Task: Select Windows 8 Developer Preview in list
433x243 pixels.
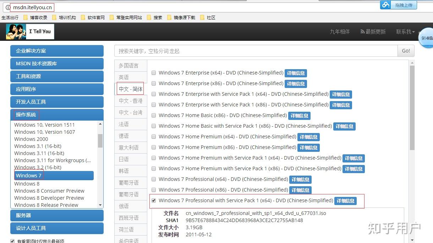Action: click(x=49, y=198)
